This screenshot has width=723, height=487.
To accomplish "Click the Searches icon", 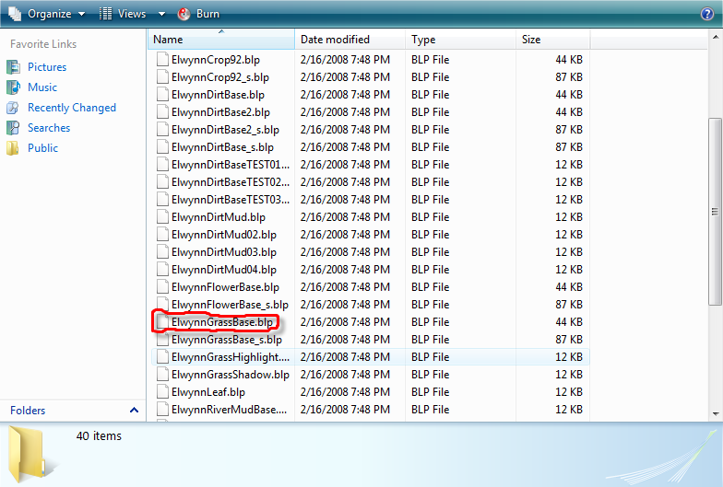I will pyautogui.click(x=13, y=128).
